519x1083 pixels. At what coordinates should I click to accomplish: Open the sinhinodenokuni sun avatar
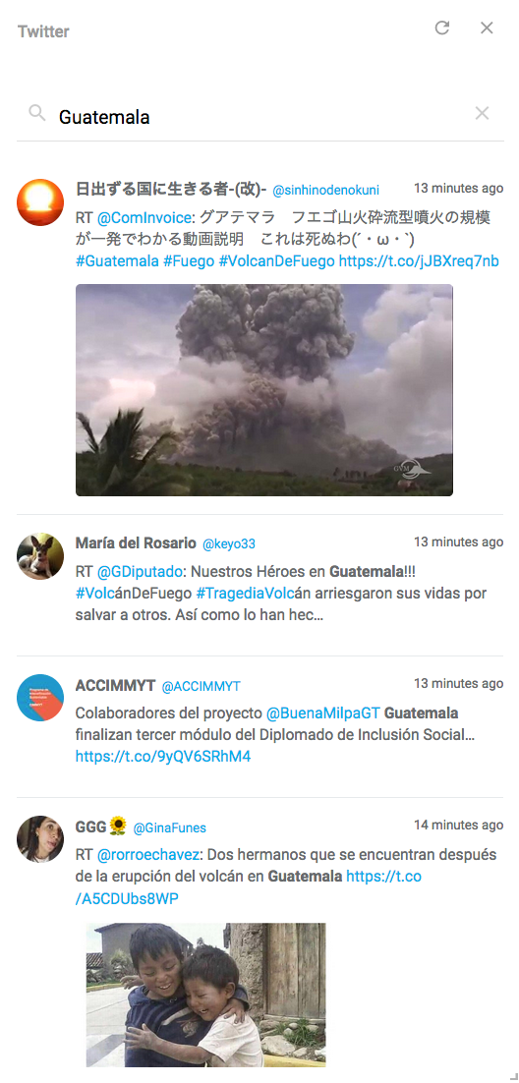40,202
